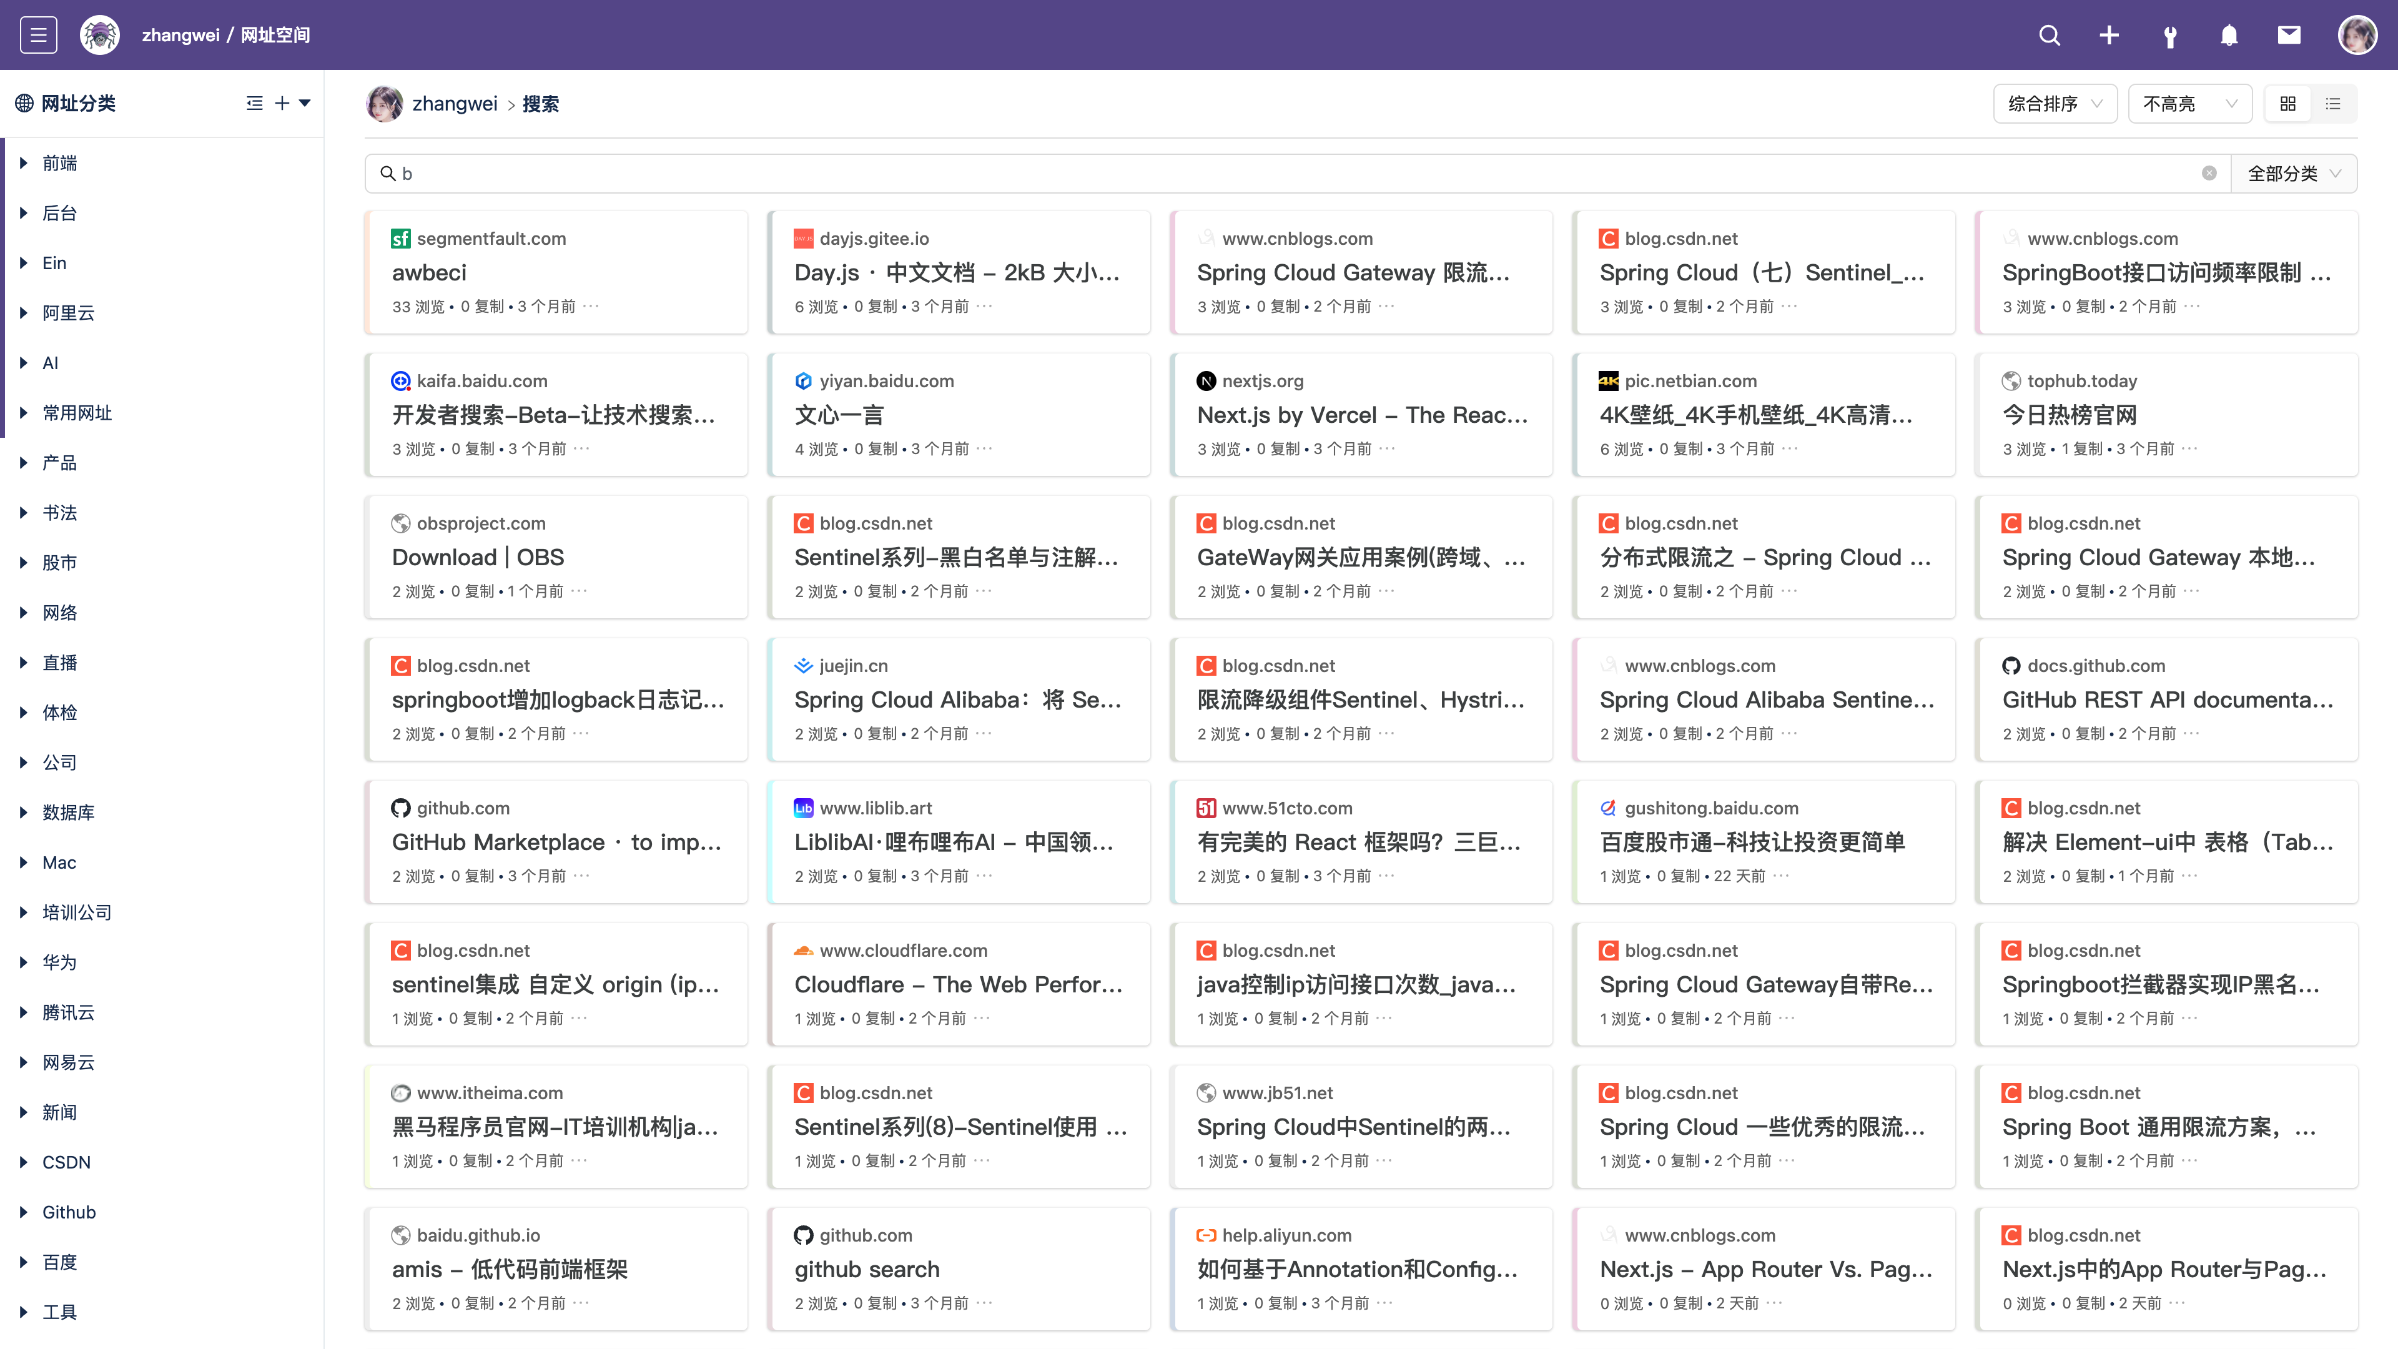Select the 股市 category
This screenshot has width=2398, height=1349.
pos(59,562)
